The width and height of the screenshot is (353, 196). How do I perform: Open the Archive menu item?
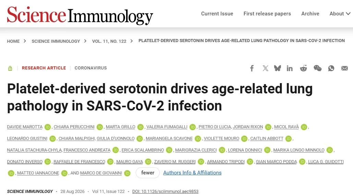(310, 14)
